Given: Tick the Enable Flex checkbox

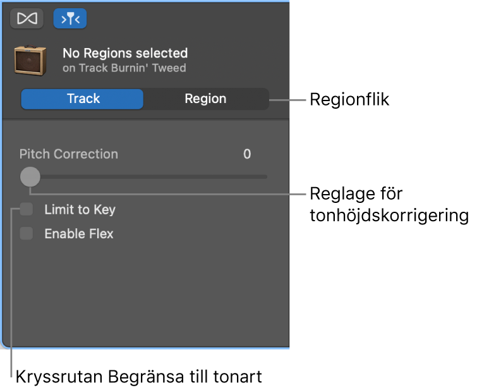Looking at the screenshot, I should pyautogui.click(x=27, y=234).
